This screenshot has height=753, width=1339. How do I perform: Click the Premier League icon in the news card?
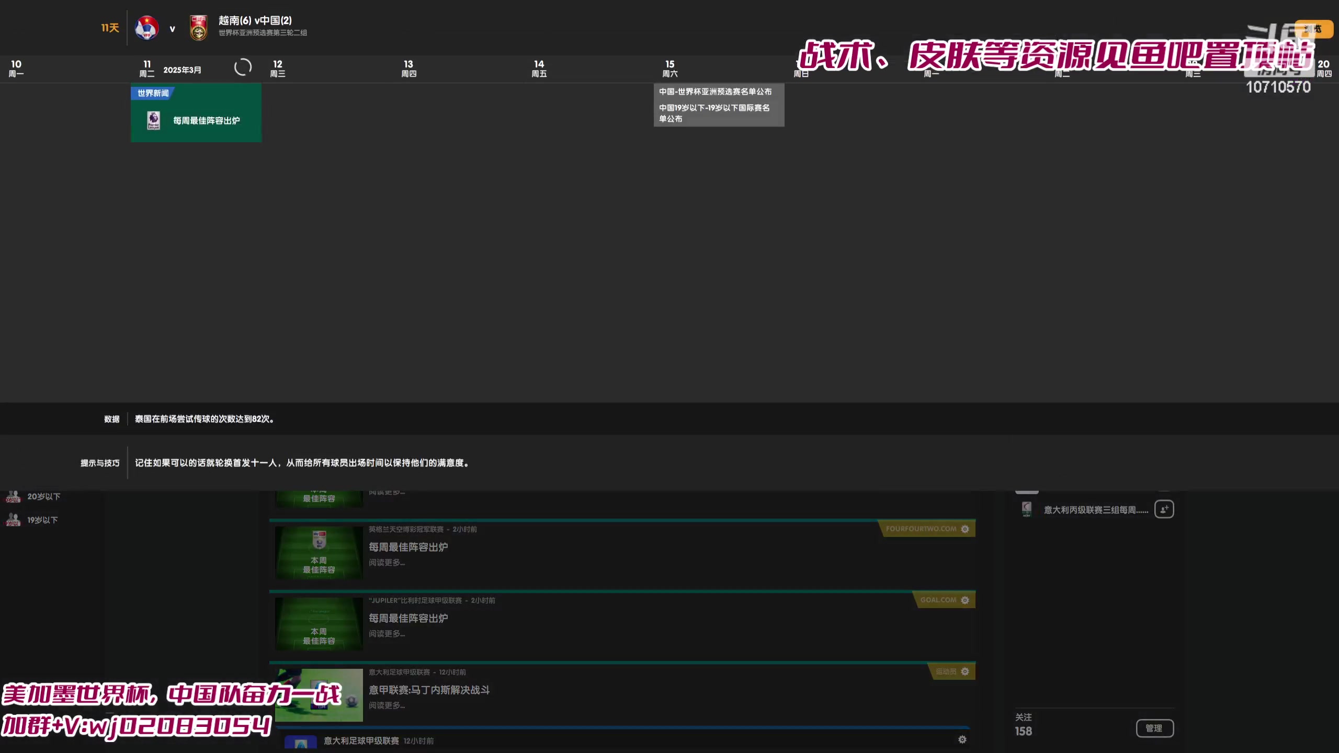(153, 120)
